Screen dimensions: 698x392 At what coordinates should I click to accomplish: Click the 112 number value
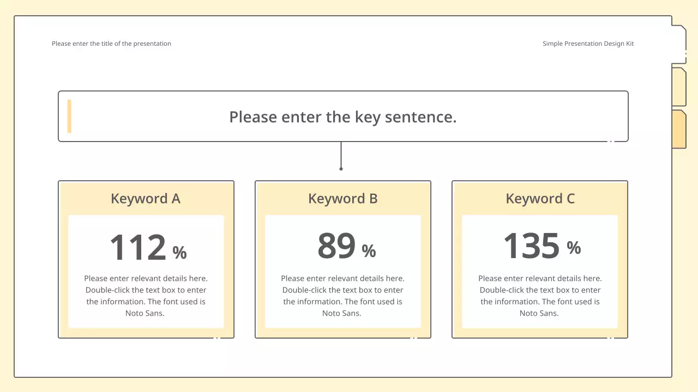[x=138, y=248]
